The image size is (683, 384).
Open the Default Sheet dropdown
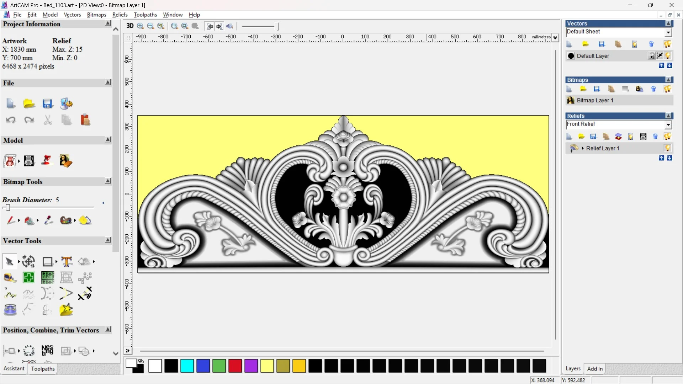tap(668, 32)
